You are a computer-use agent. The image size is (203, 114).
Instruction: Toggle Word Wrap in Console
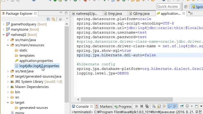point(164,106)
